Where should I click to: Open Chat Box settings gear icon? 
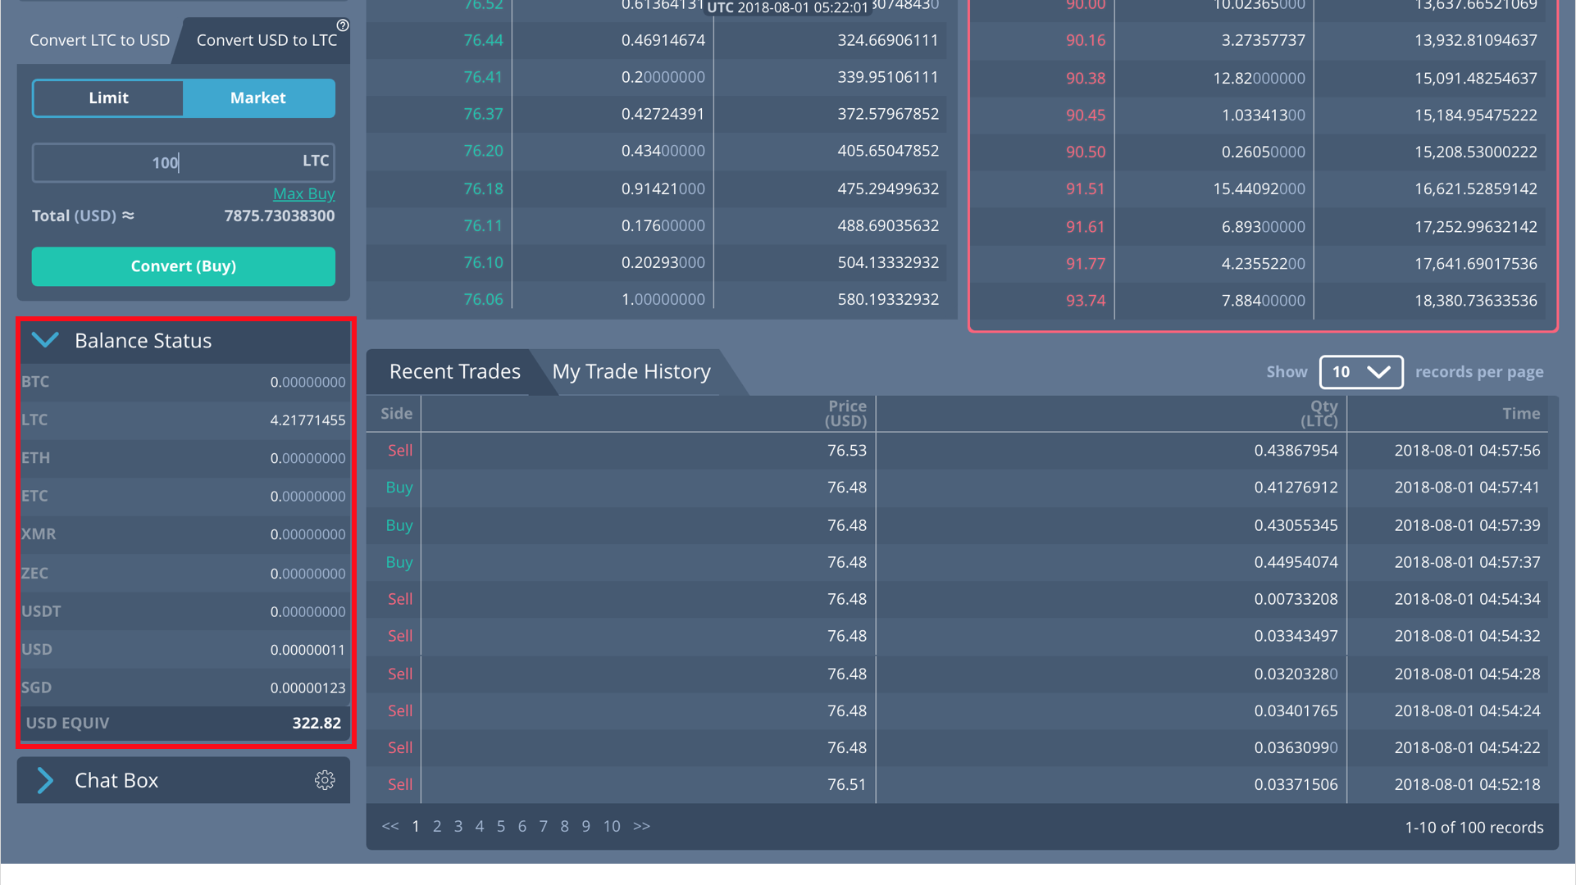pos(325,780)
